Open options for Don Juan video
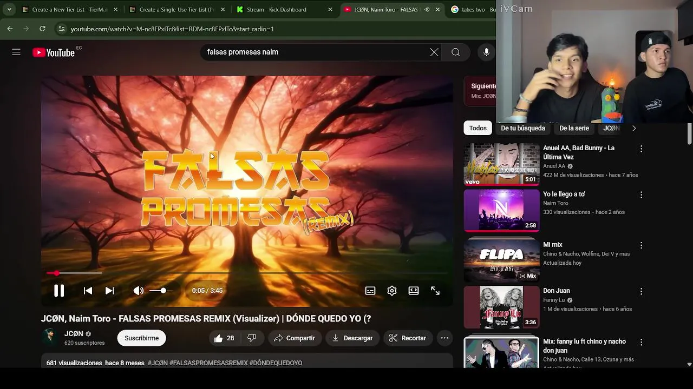Image resolution: width=693 pixels, height=389 pixels. [641, 291]
